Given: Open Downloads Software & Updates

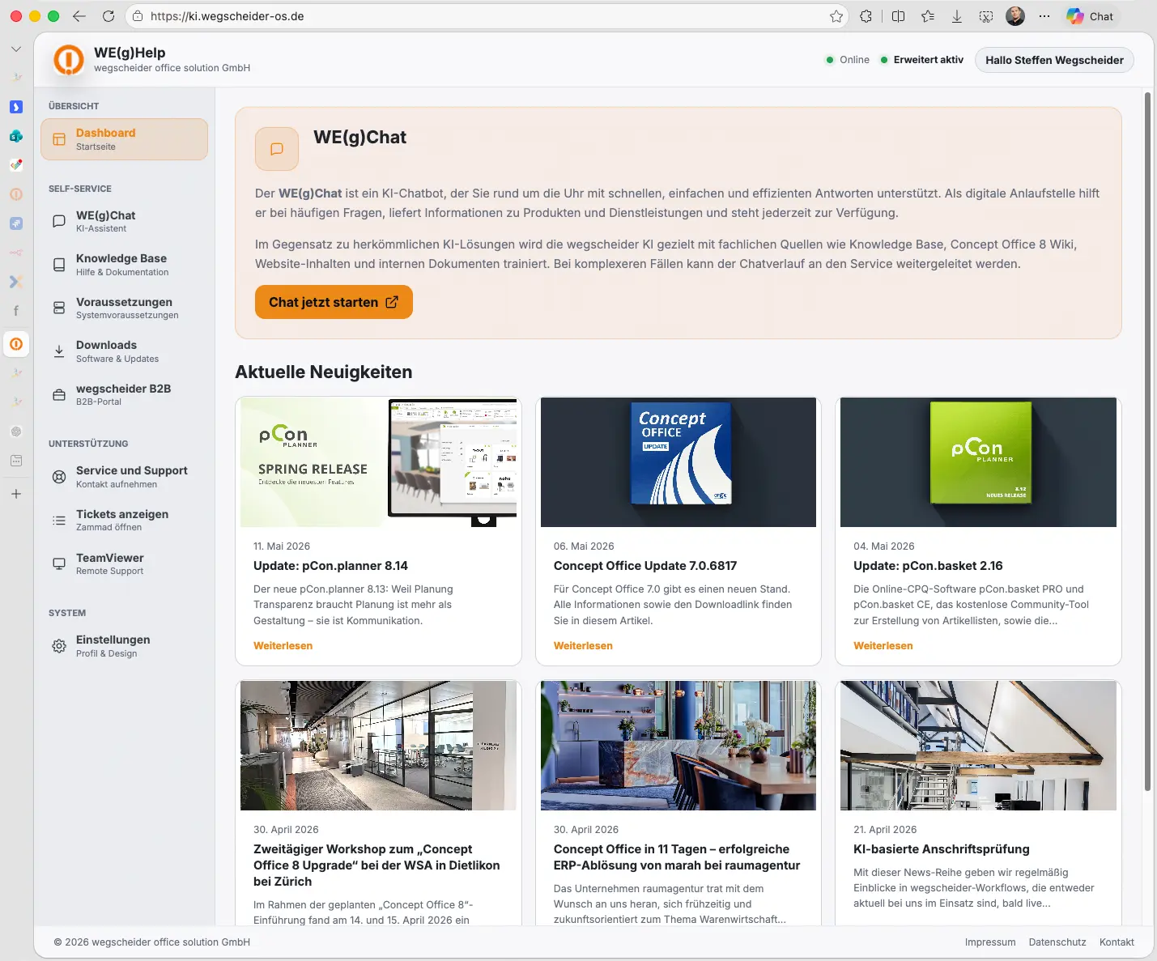Looking at the screenshot, I should pos(124,351).
